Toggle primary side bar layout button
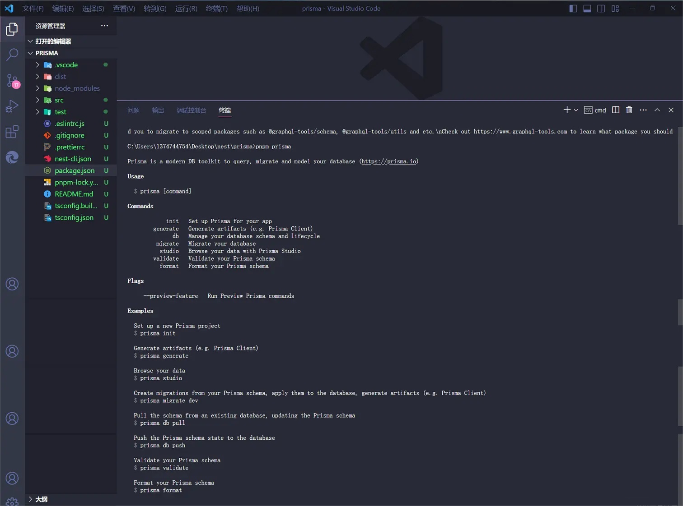Screen dimensions: 683x506 coord(573,9)
